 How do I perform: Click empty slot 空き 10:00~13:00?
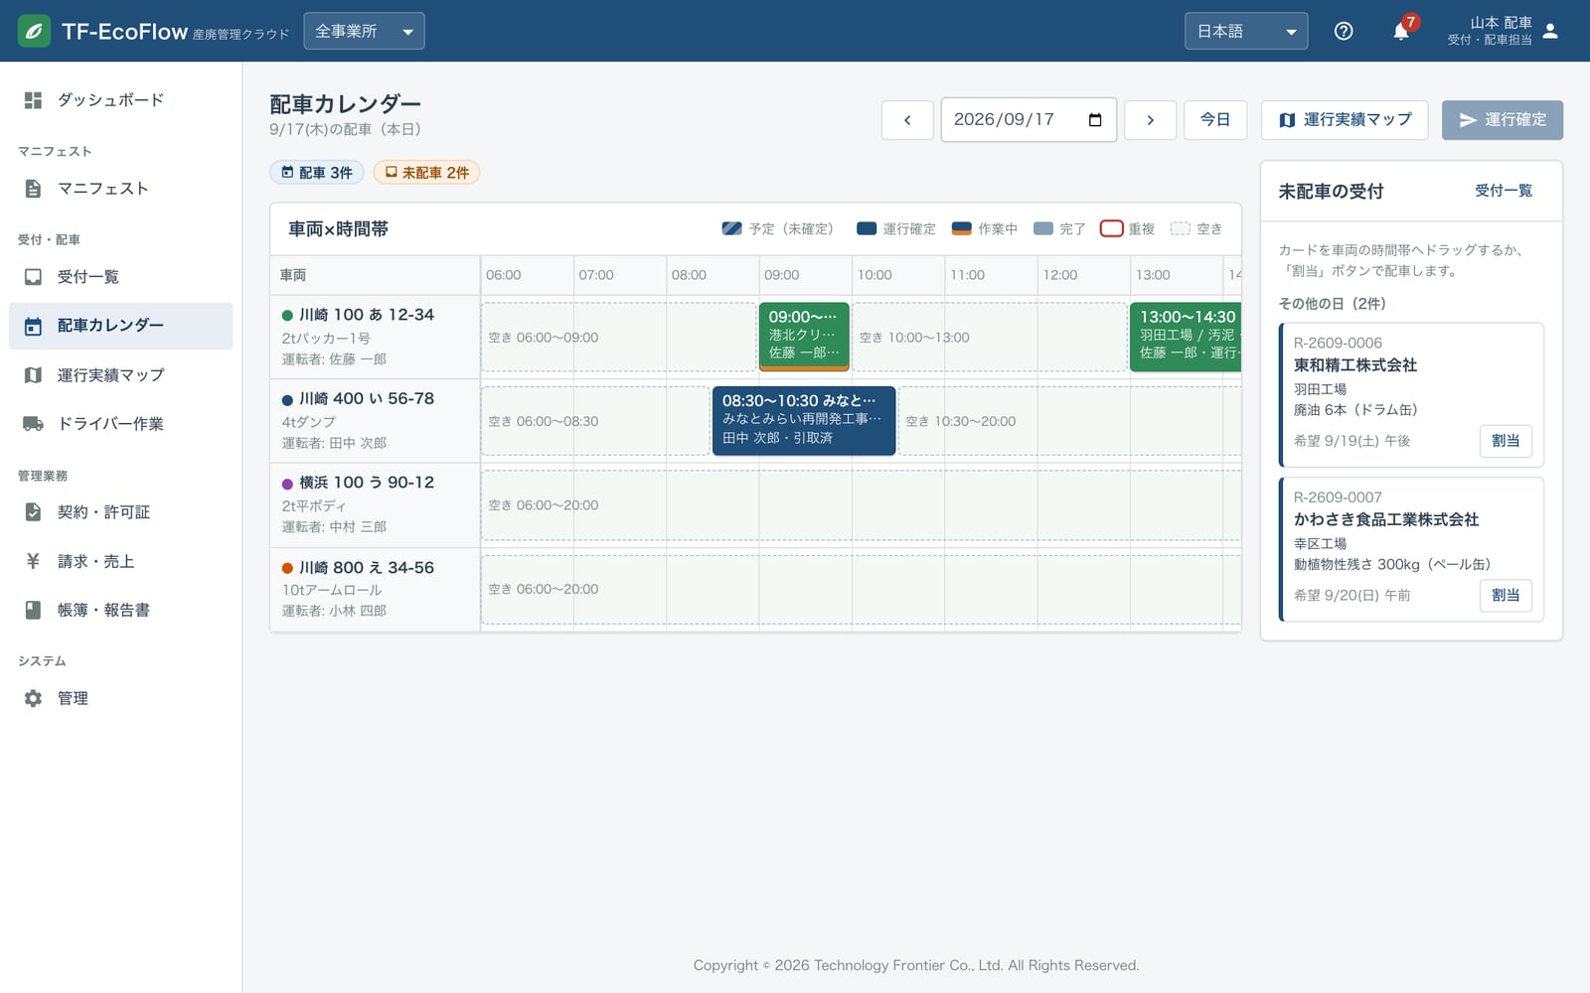pos(990,338)
